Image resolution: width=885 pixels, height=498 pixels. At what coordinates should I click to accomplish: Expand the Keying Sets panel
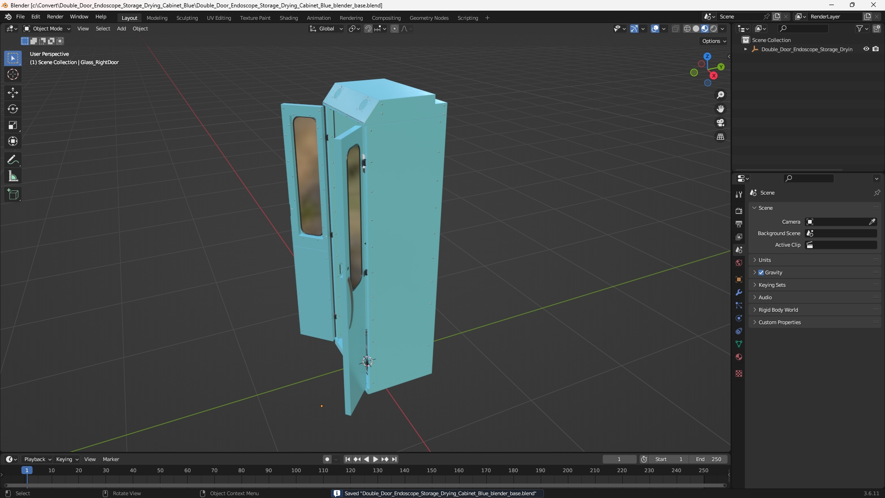point(815,285)
